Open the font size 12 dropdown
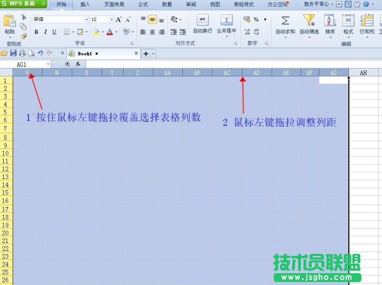 point(112,20)
